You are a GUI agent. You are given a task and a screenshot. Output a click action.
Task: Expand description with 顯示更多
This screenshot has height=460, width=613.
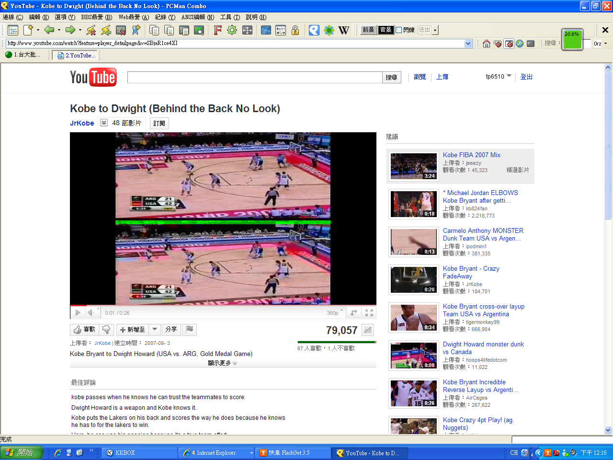[222, 363]
